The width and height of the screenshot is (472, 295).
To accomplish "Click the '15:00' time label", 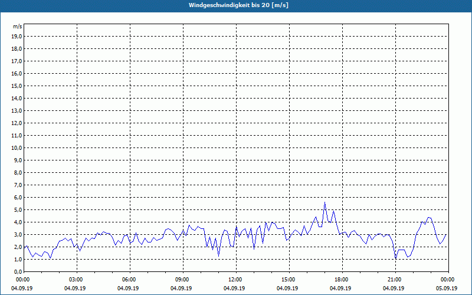I will (x=289, y=280).
